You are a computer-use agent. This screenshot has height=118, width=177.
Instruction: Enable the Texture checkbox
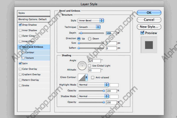point(23,58)
